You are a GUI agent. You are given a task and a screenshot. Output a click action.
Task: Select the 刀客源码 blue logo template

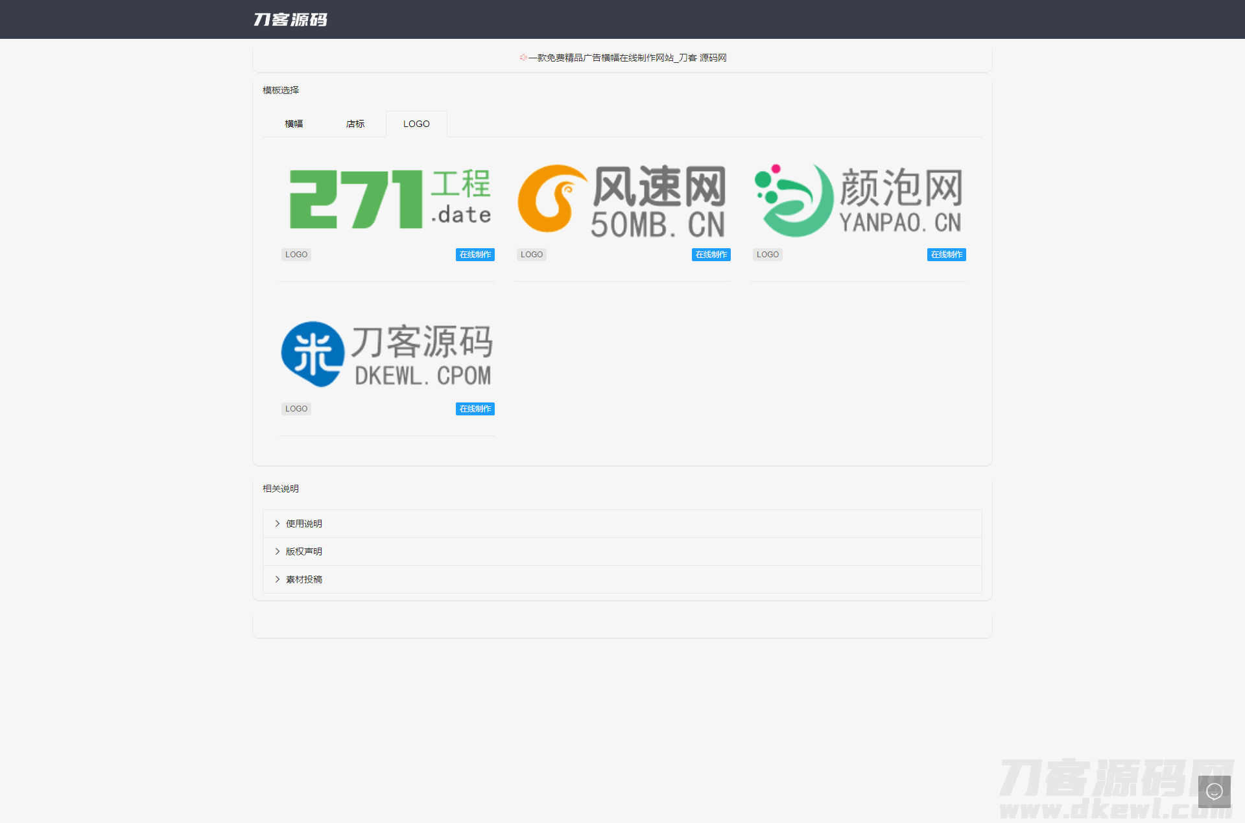[387, 354]
